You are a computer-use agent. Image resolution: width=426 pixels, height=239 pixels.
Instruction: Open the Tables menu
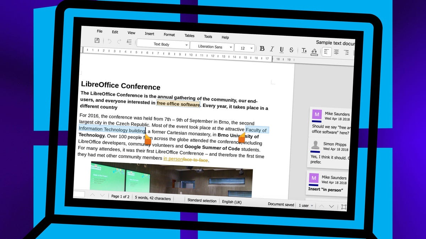tap(190, 35)
